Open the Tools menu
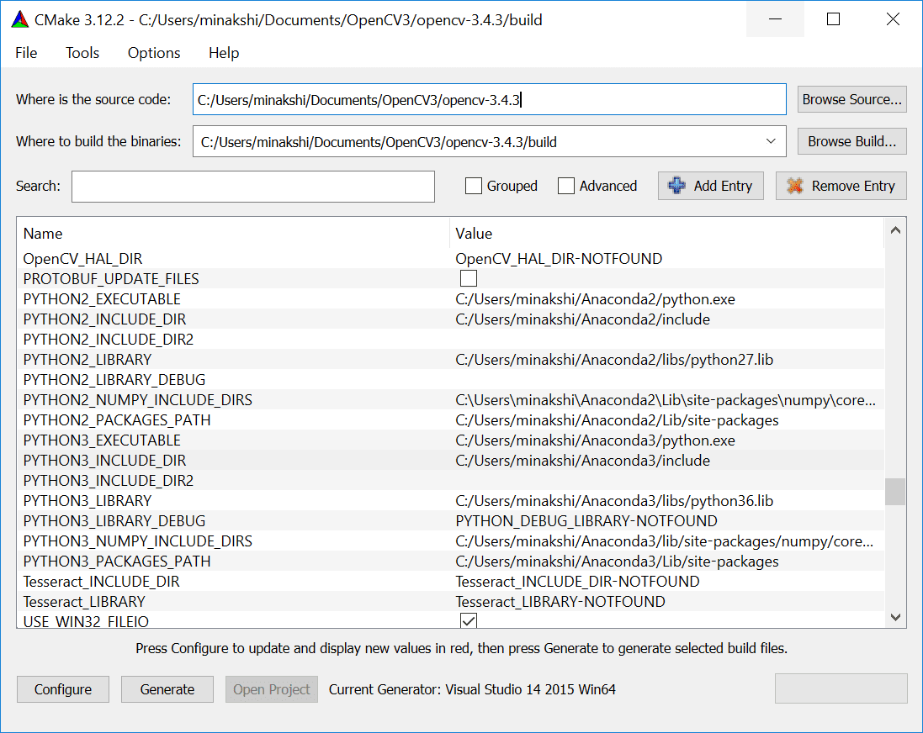This screenshot has height=733, width=923. click(x=82, y=53)
